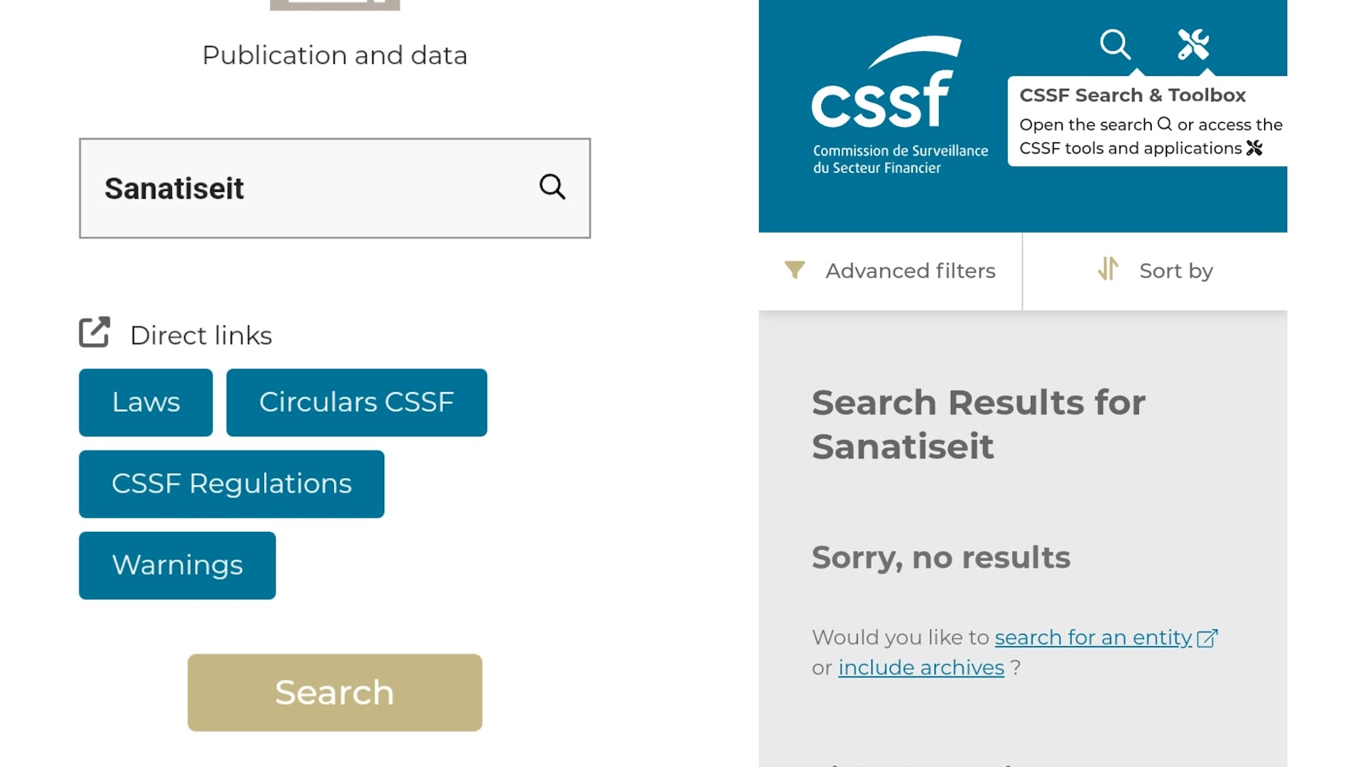Click the external-link icon beside search for an entity
Viewport: 1363px width, 767px height.
[x=1207, y=638]
